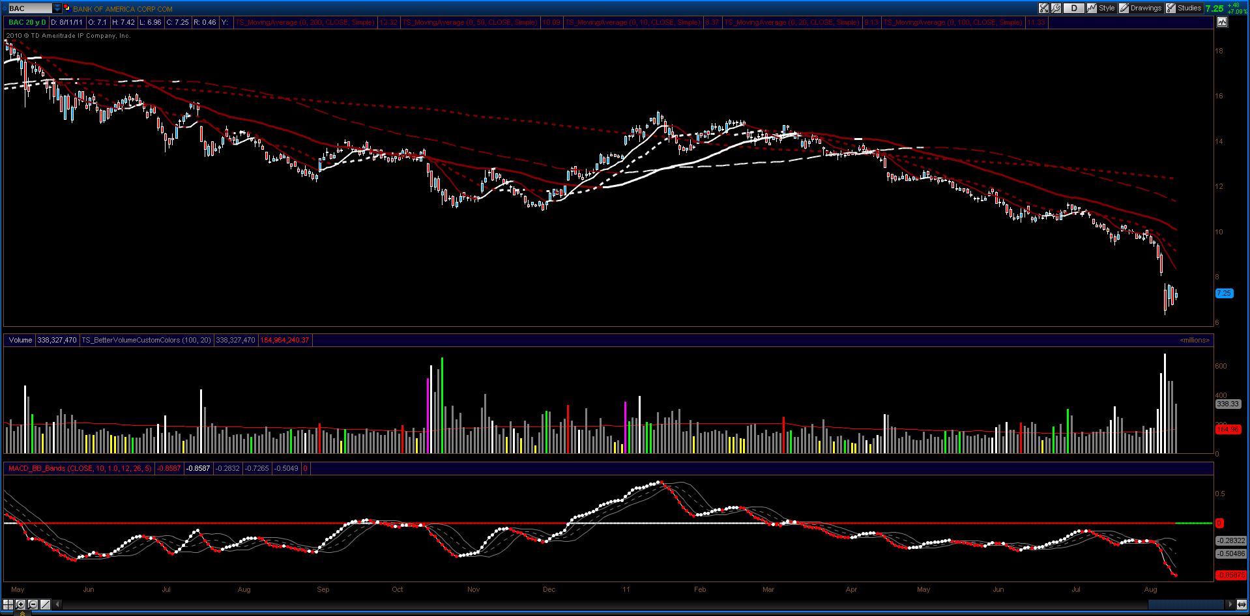Click the moving average value 13.32
Viewport: 1250px width, 616px height.
(388, 22)
